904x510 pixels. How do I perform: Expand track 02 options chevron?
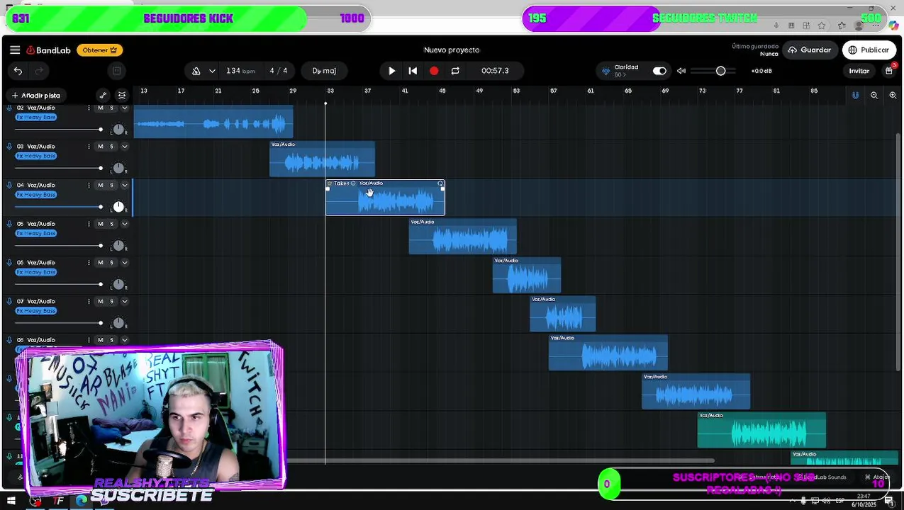[x=124, y=108]
